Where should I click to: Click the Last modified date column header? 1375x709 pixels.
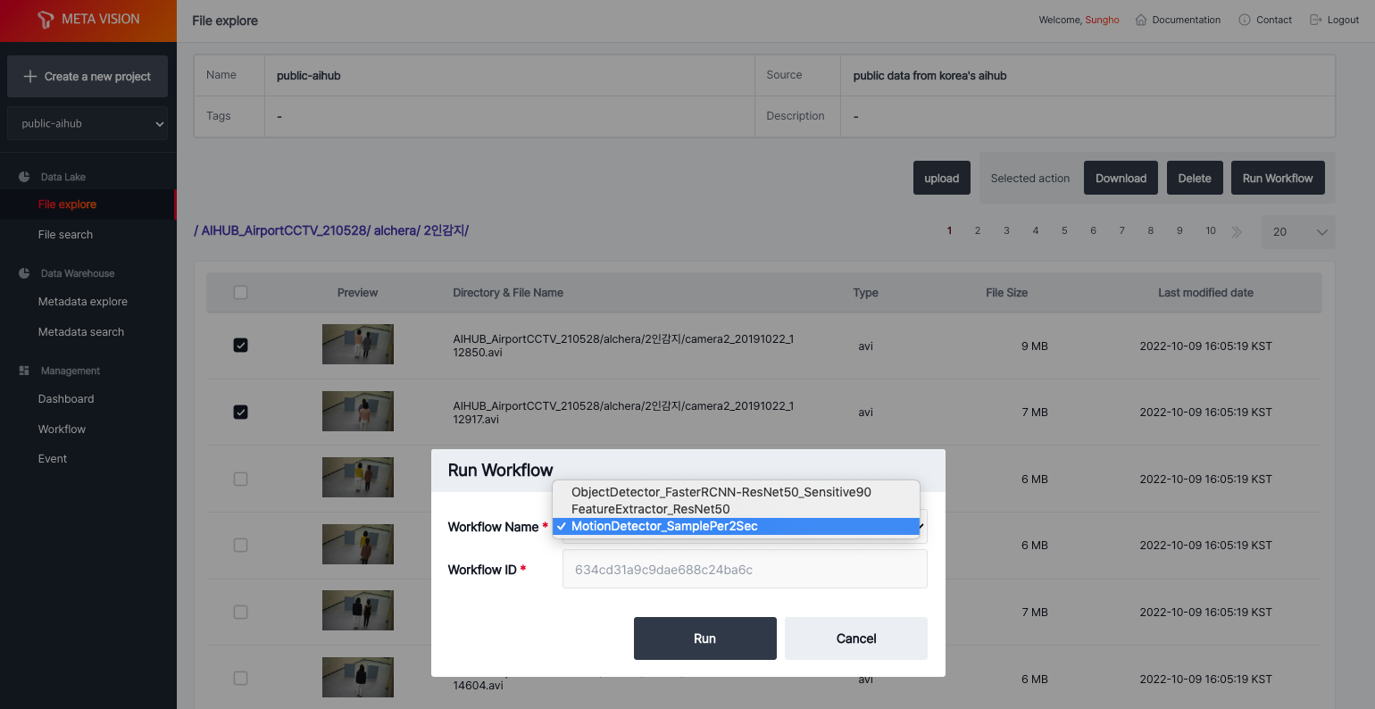[1205, 293]
